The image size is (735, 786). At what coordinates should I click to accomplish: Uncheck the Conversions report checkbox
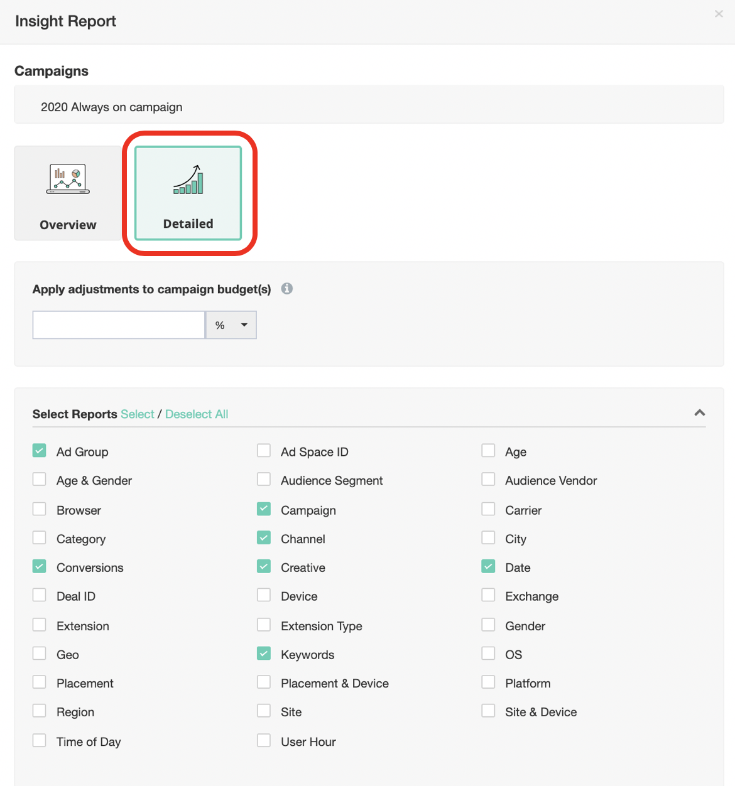click(x=40, y=566)
